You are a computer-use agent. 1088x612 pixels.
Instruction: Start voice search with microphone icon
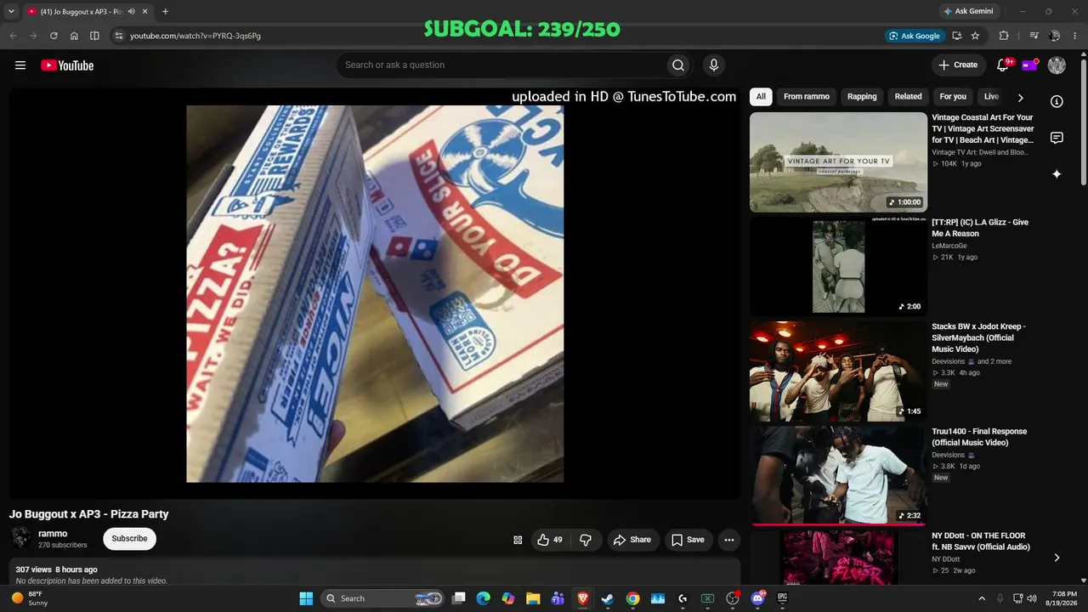(x=714, y=65)
